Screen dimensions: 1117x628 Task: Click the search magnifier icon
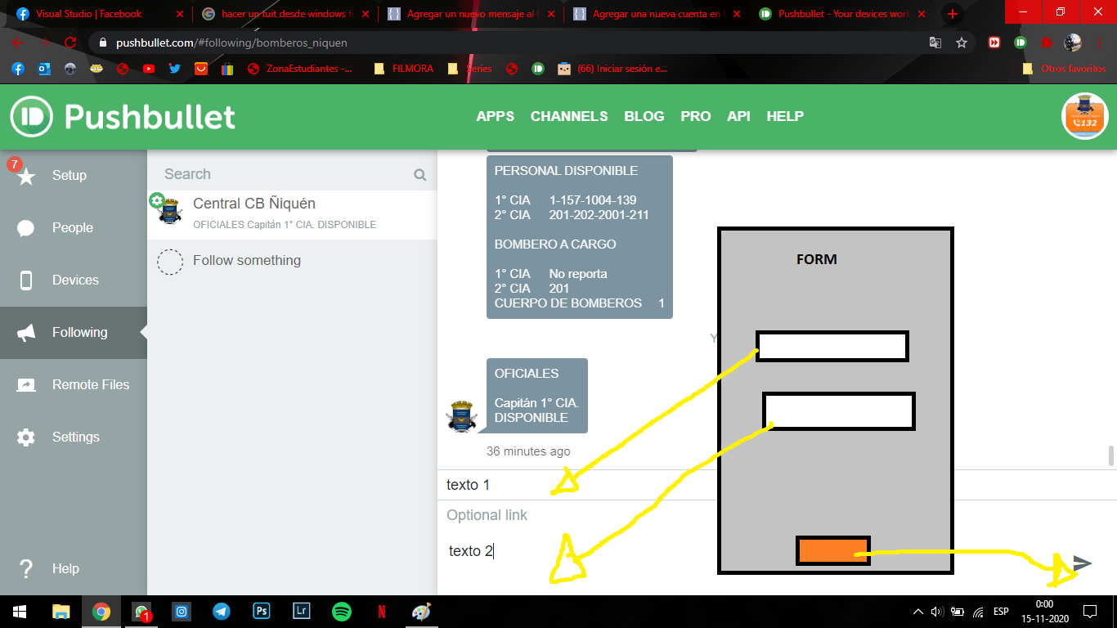pos(419,174)
